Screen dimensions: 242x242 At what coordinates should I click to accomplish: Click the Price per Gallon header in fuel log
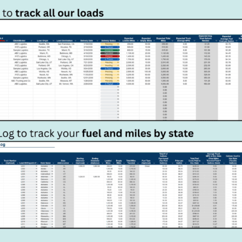click(x=179, y=162)
